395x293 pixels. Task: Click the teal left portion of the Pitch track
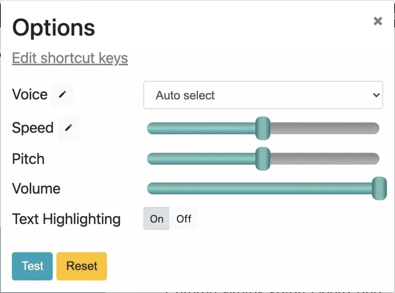(x=201, y=159)
